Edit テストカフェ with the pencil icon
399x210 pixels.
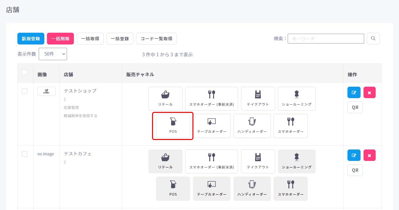coord(354,155)
